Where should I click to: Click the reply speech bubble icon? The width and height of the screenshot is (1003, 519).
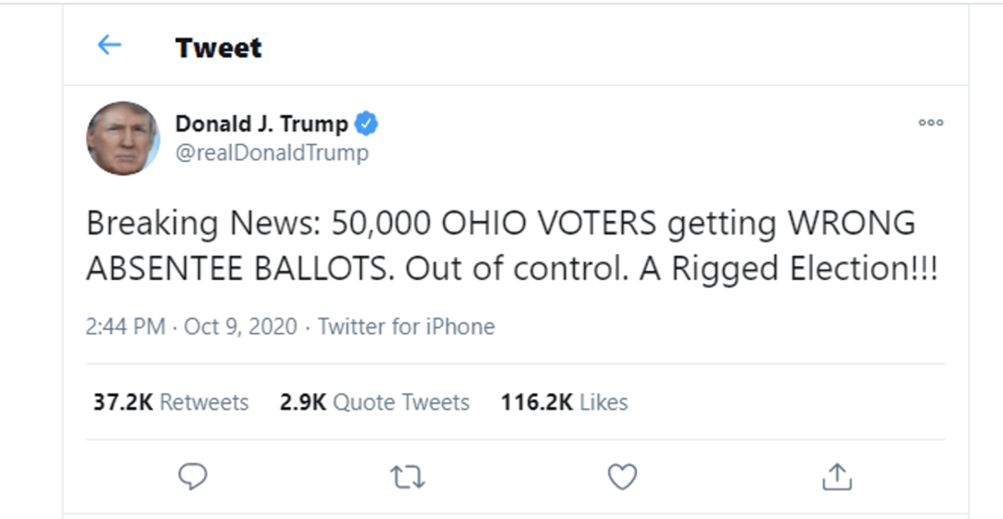click(x=193, y=476)
